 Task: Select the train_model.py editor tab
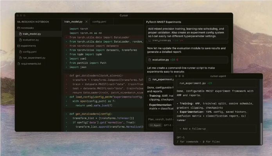(x=74, y=22)
